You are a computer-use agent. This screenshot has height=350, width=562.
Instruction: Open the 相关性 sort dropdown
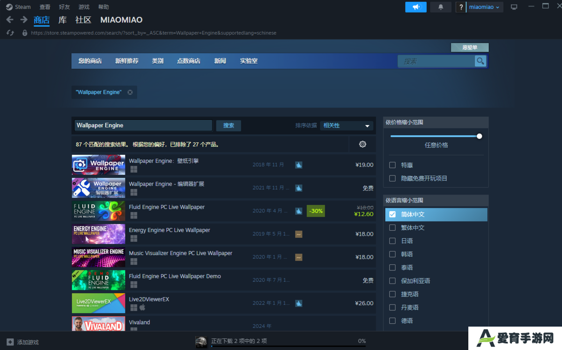[x=347, y=125]
